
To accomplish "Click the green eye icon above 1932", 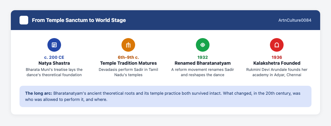I will click(x=203, y=45).
